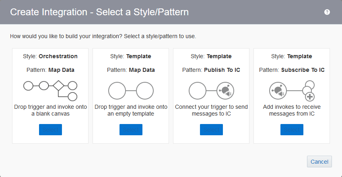The height and width of the screenshot is (177, 342).
Task: Click the IC plug circle in the Publish diagram
Action: coord(225,91)
